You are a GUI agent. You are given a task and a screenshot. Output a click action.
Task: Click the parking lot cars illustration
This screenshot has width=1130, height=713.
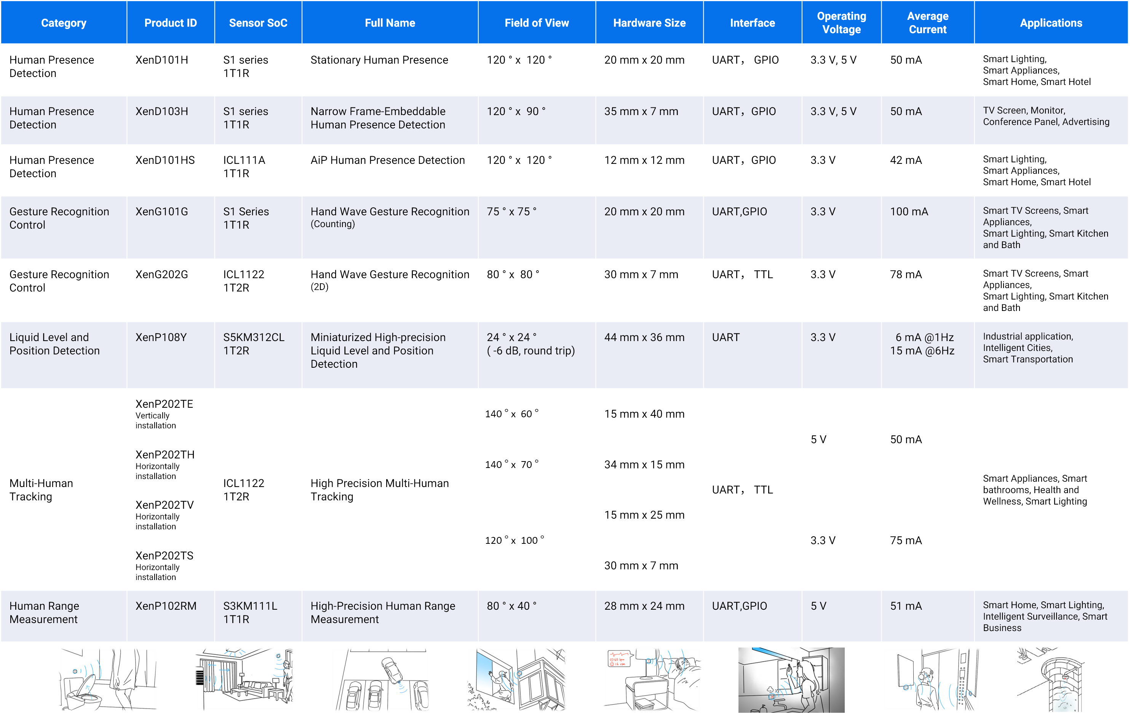tap(382, 679)
